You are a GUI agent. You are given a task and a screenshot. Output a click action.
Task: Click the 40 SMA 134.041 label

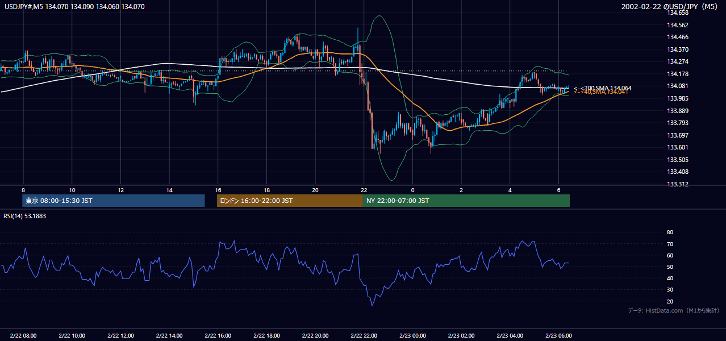coord(601,92)
